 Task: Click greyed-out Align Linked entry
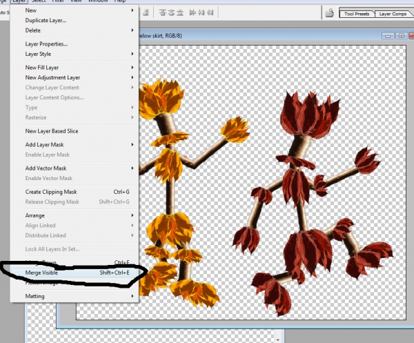[x=75, y=226]
